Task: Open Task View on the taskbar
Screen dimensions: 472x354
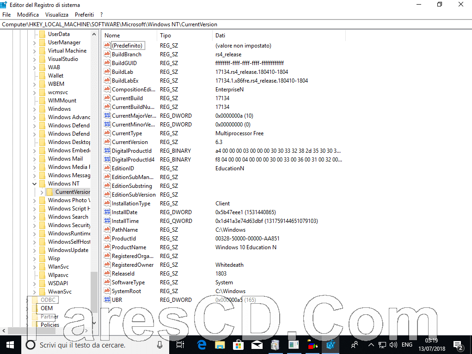Action: pyautogui.click(x=180, y=345)
